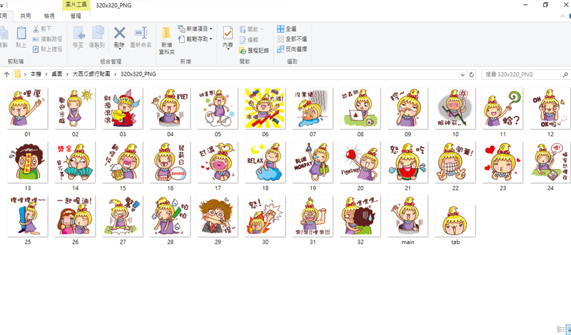Switch to the 管理 ribbon tab
Viewport: 571px width, 335px height.
pyautogui.click(x=76, y=16)
